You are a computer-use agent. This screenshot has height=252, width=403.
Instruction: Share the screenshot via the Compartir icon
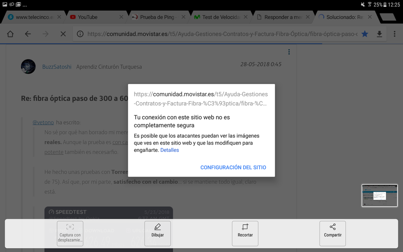[332, 233]
